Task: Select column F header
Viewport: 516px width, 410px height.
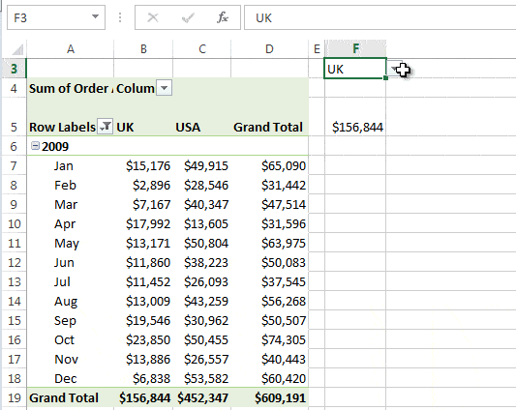Action: (x=355, y=49)
